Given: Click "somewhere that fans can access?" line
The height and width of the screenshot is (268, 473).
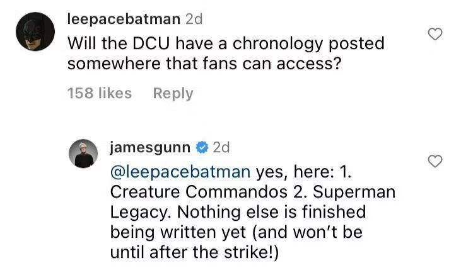Looking at the screenshot, I should [x=204, y=64].
